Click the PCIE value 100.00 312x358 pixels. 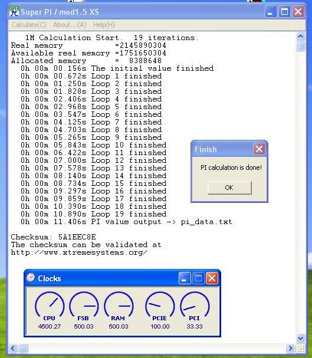(160, 326)
